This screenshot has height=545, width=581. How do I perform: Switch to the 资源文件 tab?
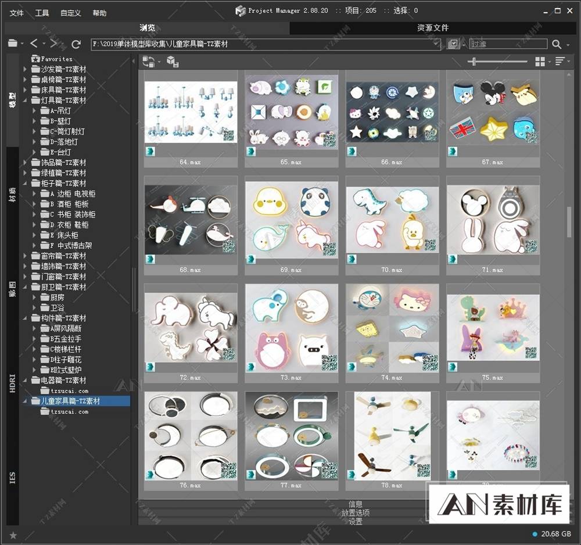click(x=432, y=28)
